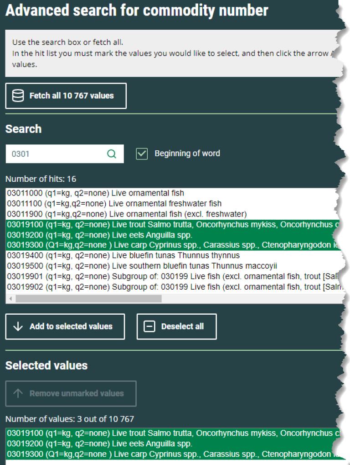Click the up arrow icon on Remove button
The width and height of the screenshot is (350, 465).
click(x=18, y=393)
